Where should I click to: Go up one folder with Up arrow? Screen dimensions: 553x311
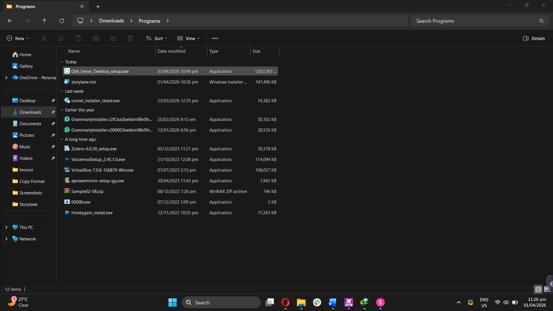pyautogui.click(x=44, y=21)
